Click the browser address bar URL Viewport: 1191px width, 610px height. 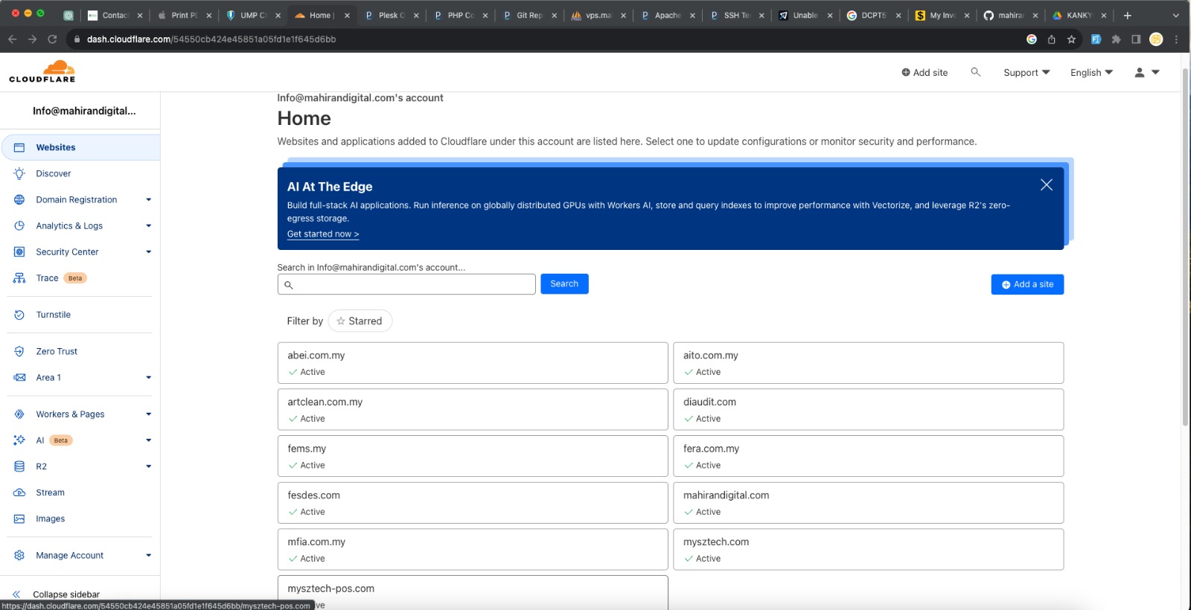211,39
